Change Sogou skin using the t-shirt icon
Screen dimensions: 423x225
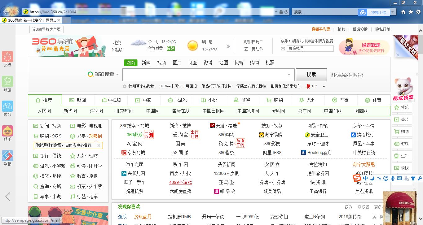pos(413,179)
